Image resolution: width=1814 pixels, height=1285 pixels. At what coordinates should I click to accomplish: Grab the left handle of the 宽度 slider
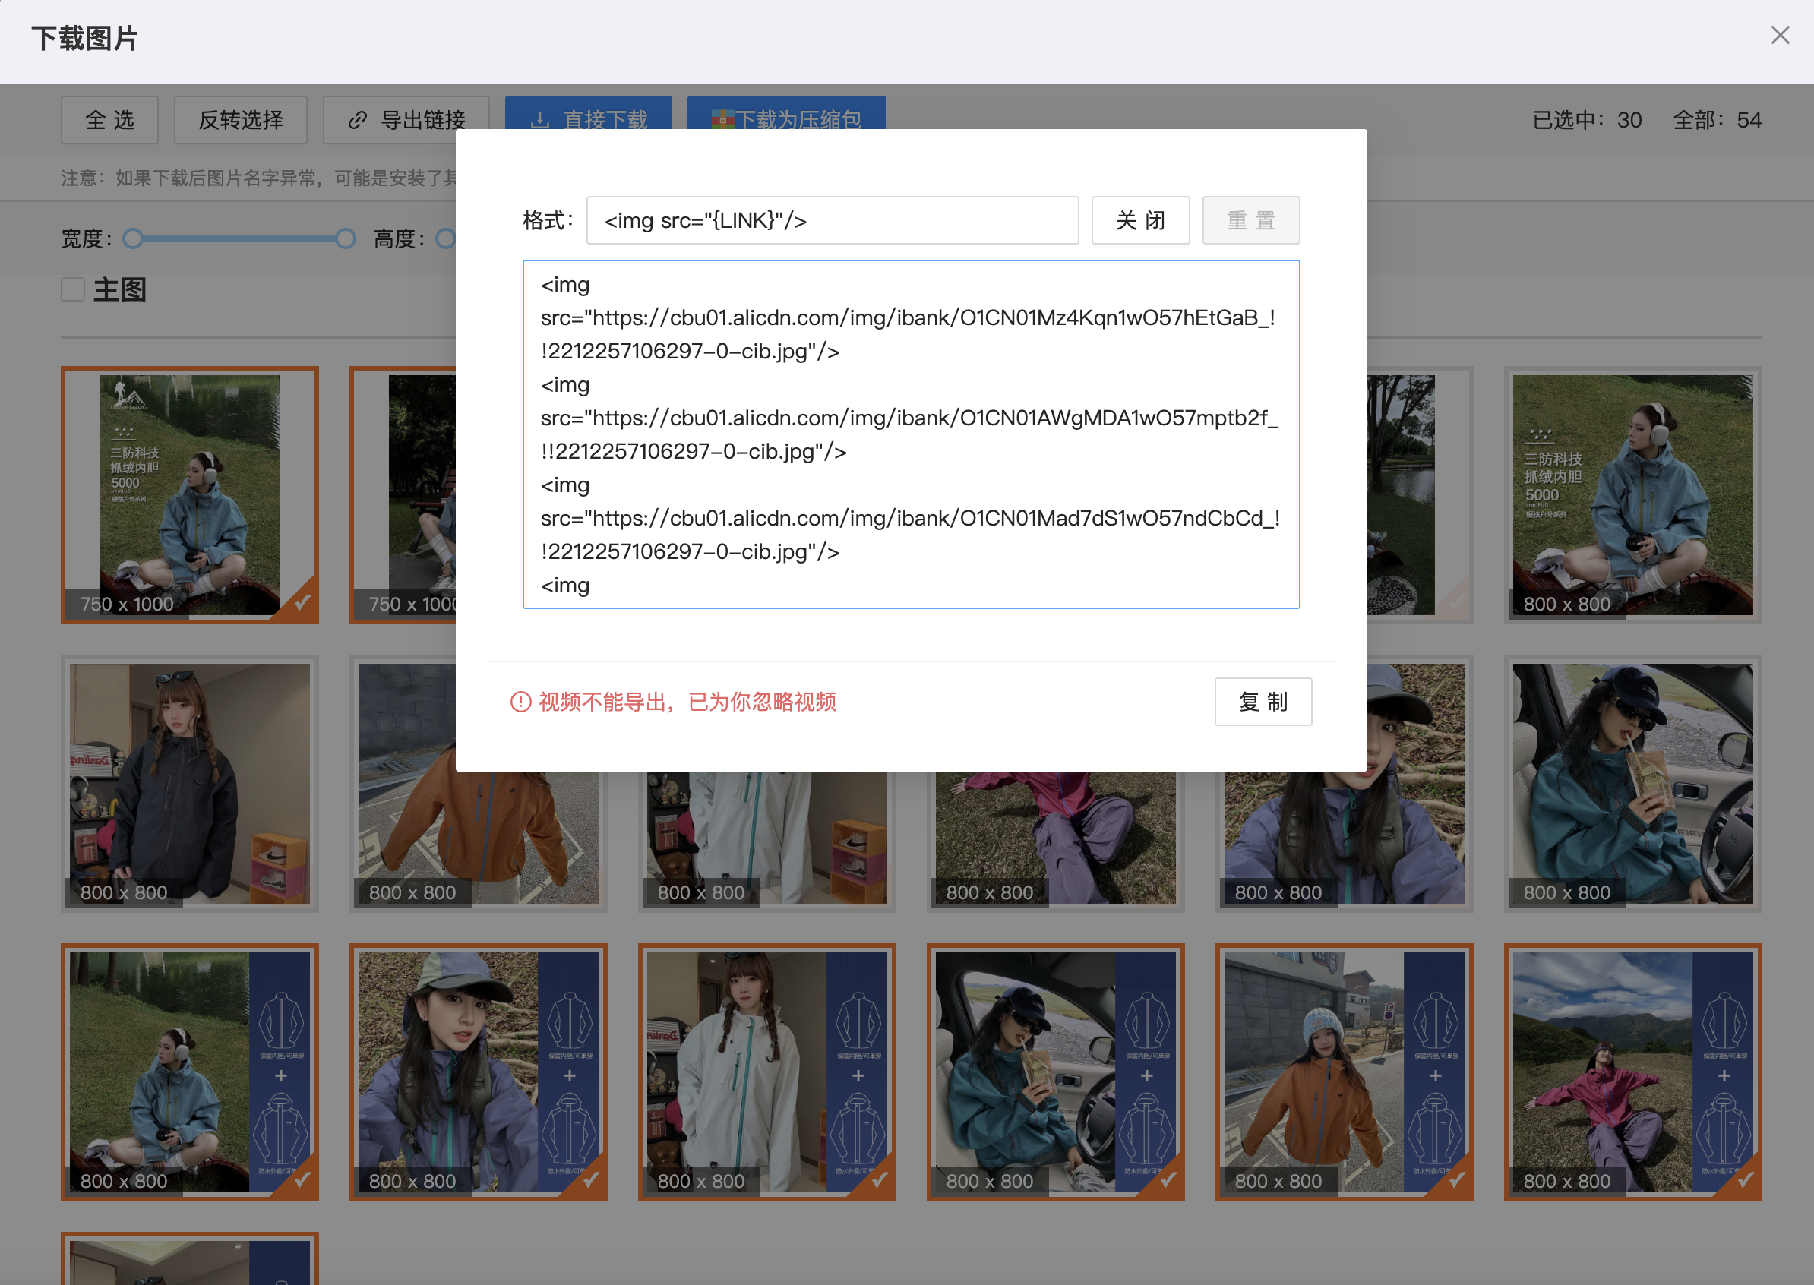[x=133, y=238]
